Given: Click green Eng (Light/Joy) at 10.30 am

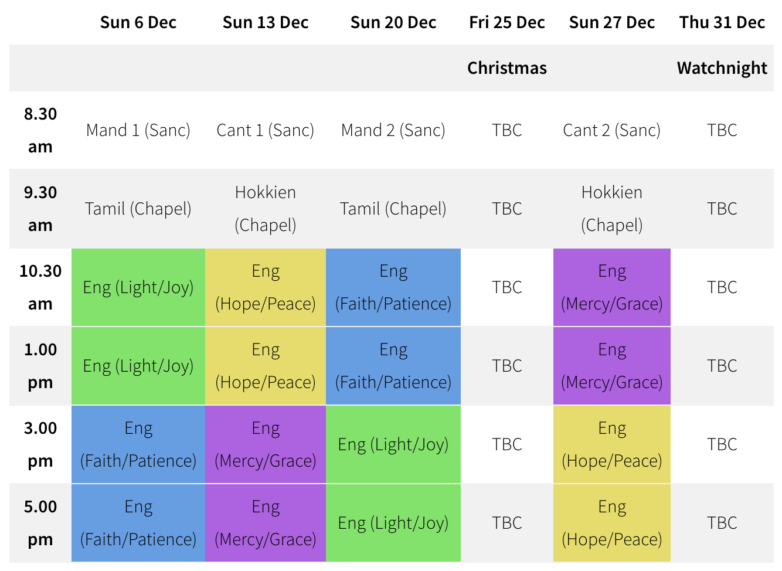Looking at the screenshot, I should point(138,287).
